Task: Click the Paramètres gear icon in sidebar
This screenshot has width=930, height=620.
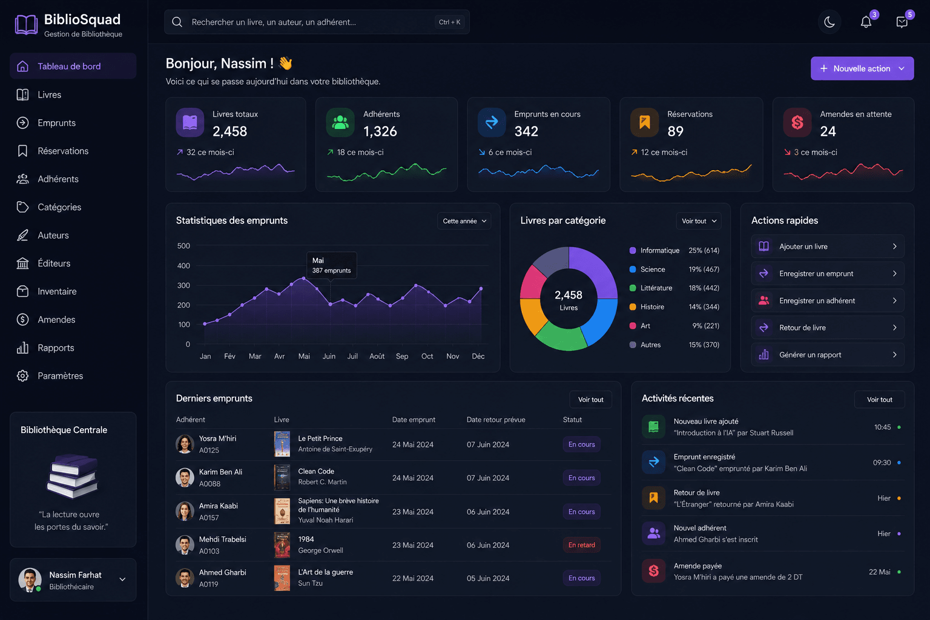Action: [22, 376]
